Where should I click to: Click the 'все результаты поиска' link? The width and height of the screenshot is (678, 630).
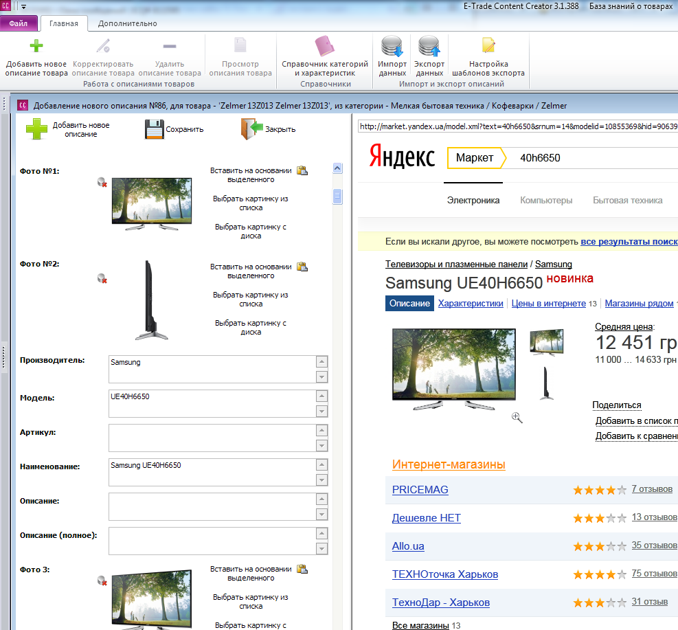click(x=629, y=241)
